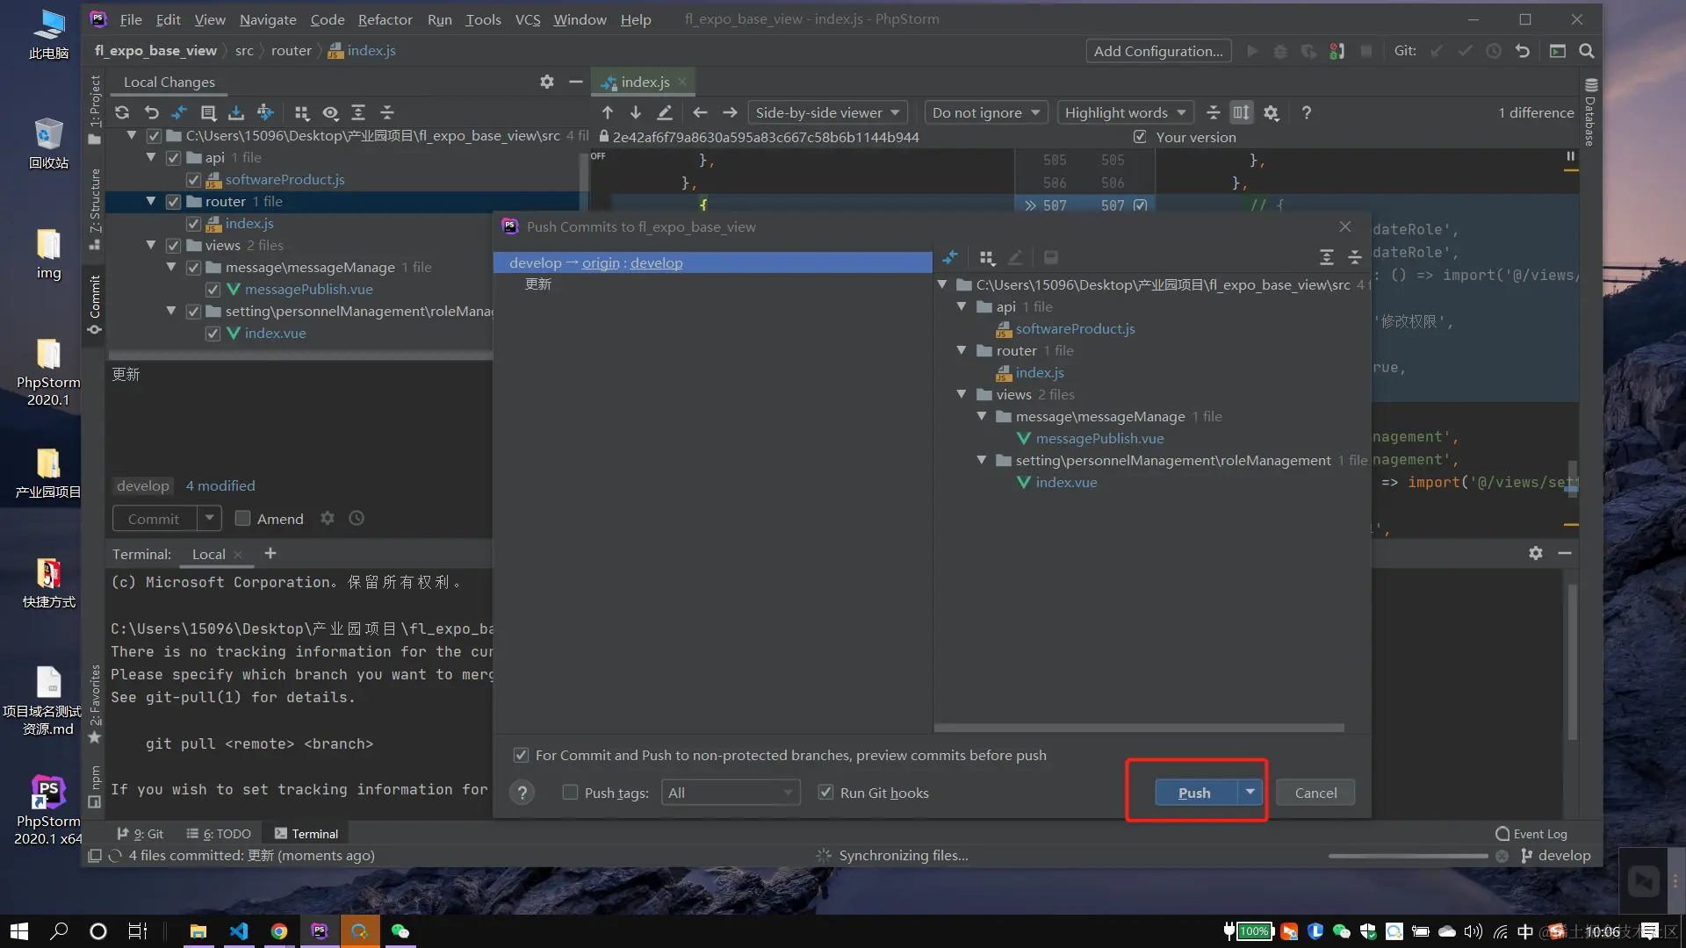Image resolution: width=1686 pixels, height=948 pixels.
Task: Uncheck Run Git hooks option
Action: pos(825,793)
